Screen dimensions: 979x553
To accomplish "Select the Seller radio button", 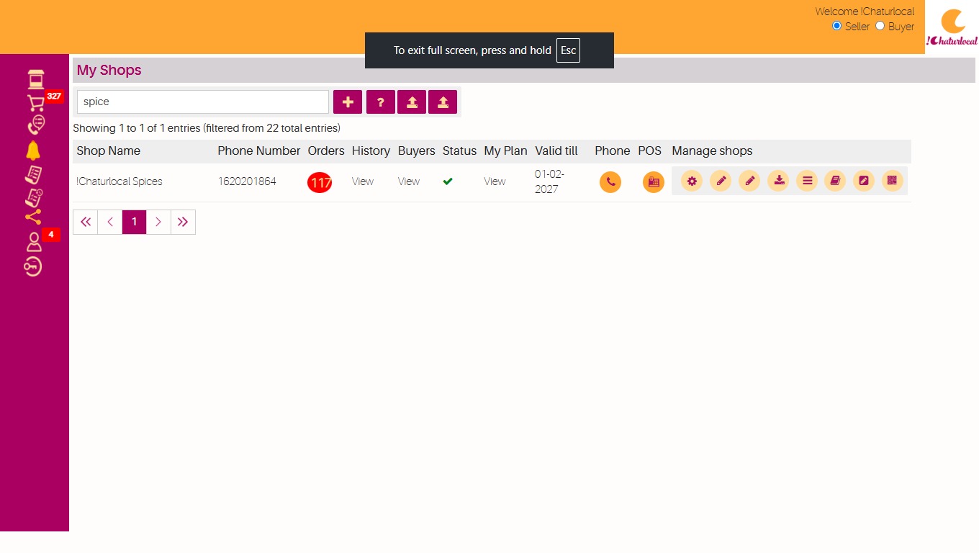I will point(836,26).
